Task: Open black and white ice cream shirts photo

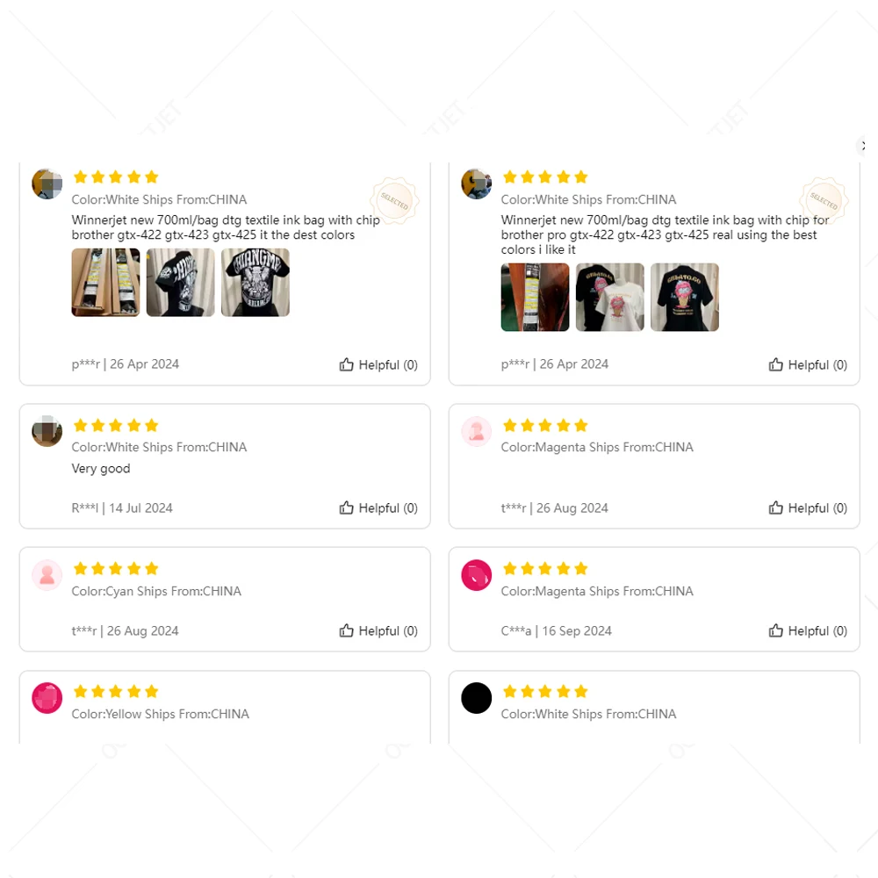Action: point(610,297)
